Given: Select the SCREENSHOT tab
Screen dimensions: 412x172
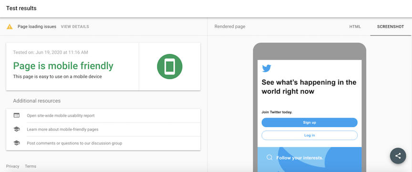Looking at the screenshot, I should [391, 27].
